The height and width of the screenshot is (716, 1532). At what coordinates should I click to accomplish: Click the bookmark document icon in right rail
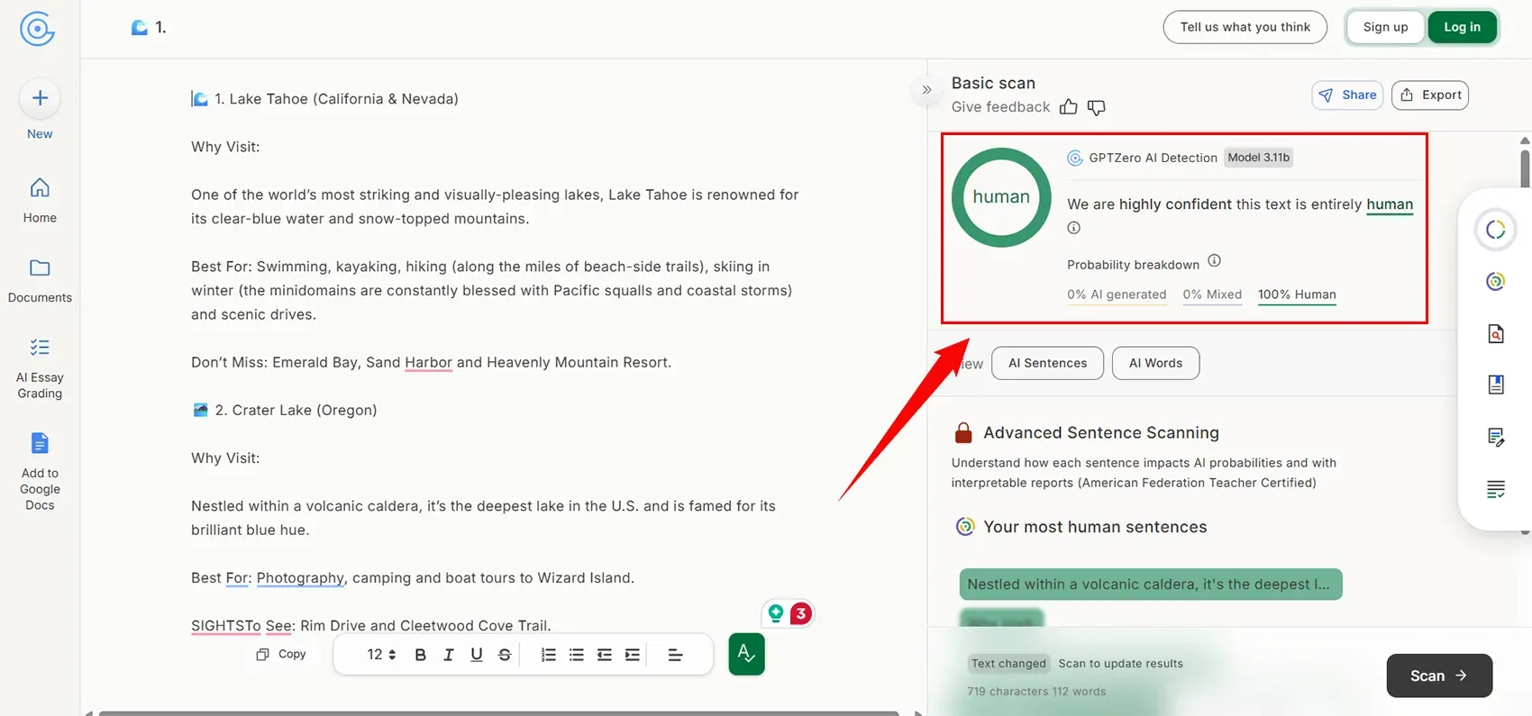point(1495,385)
